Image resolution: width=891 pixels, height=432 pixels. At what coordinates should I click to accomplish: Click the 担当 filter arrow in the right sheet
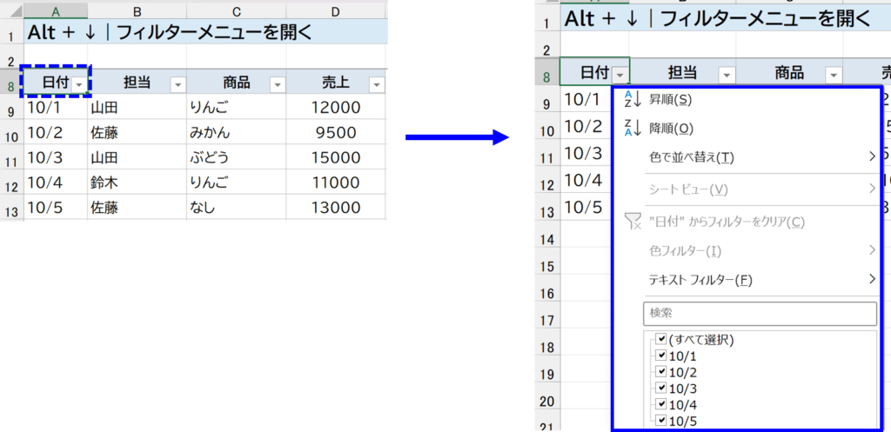pos(727,75)
